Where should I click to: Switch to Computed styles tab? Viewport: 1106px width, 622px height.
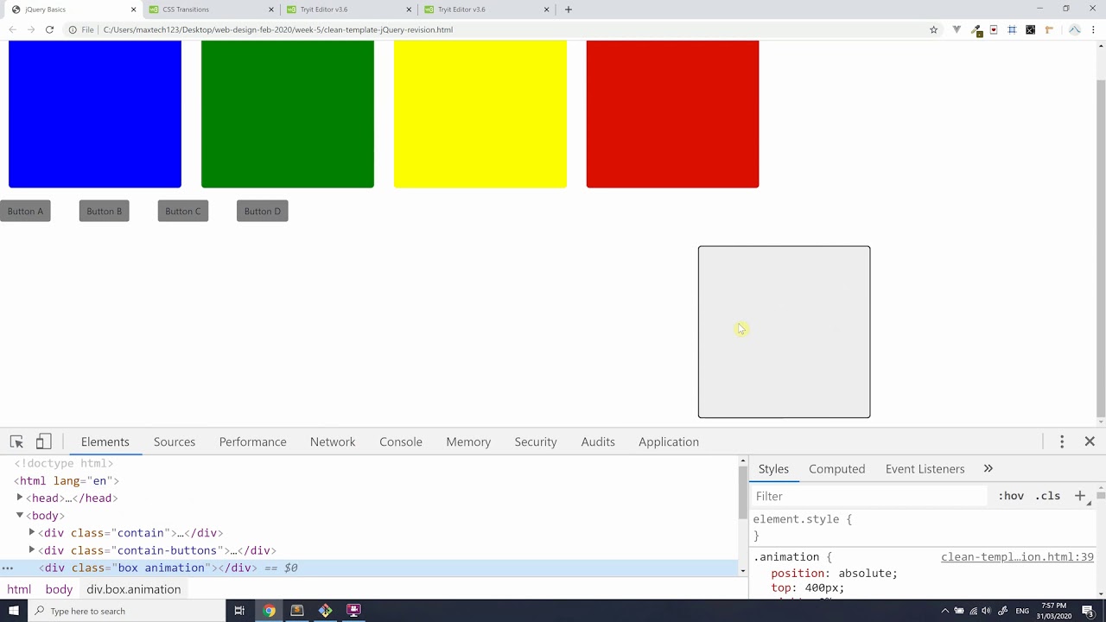836,468
